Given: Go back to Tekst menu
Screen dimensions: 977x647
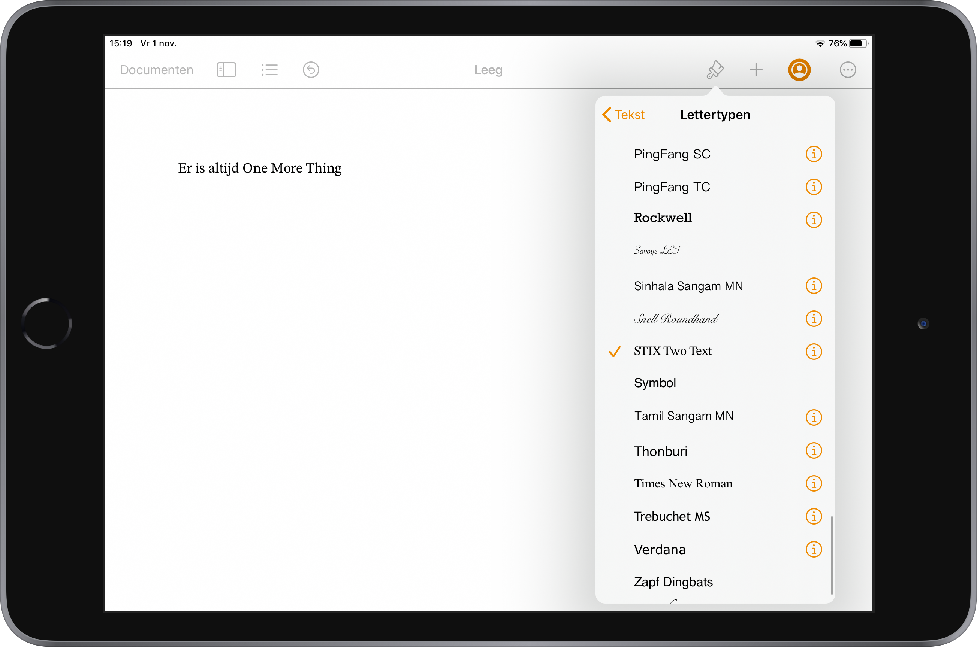Looking at the screenshot, I should point(624,115).
